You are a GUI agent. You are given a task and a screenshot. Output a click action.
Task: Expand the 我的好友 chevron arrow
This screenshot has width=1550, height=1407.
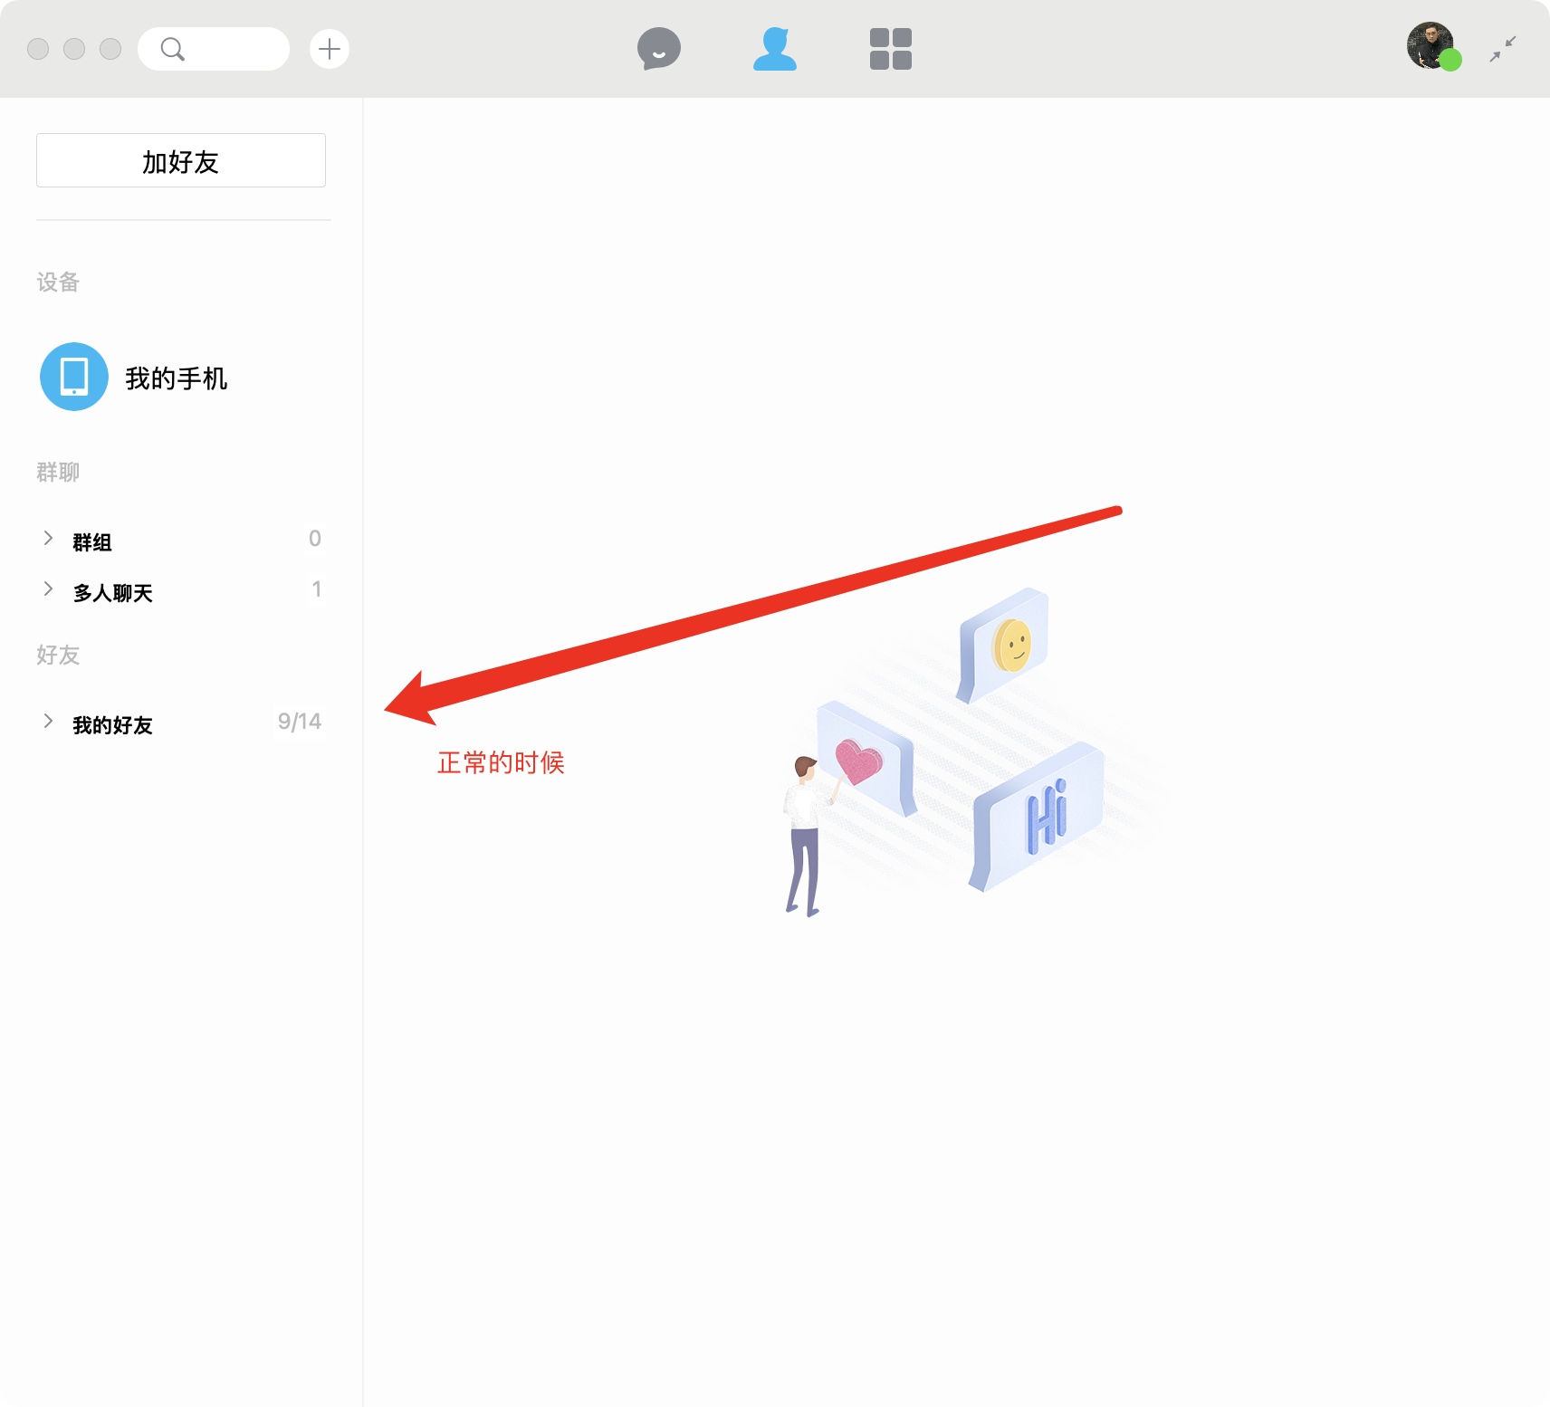tap(48, 722)
